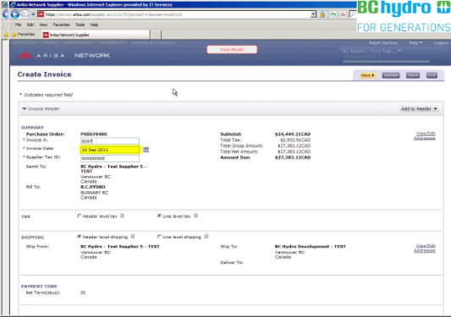The width and height of the screenshot is (451, 317).
Task: Click info icon next to Line level tax
Action: (195, 216)
